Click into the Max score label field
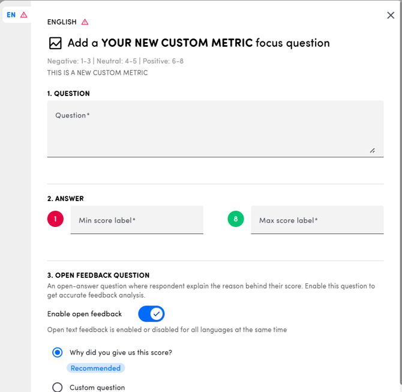This screenshot has width=402, height=392. click(x=317, y=220)
